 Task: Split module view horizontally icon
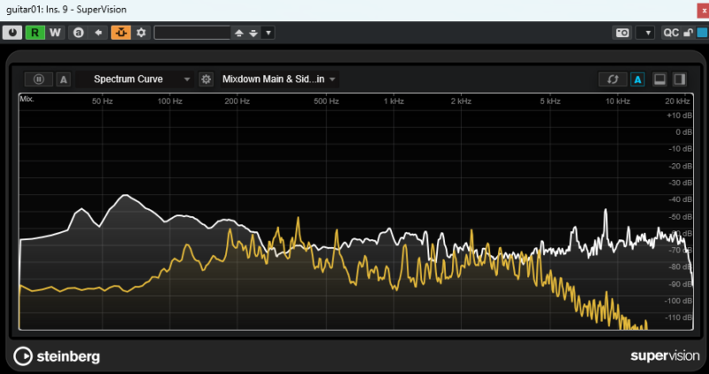tap(659, 79)
